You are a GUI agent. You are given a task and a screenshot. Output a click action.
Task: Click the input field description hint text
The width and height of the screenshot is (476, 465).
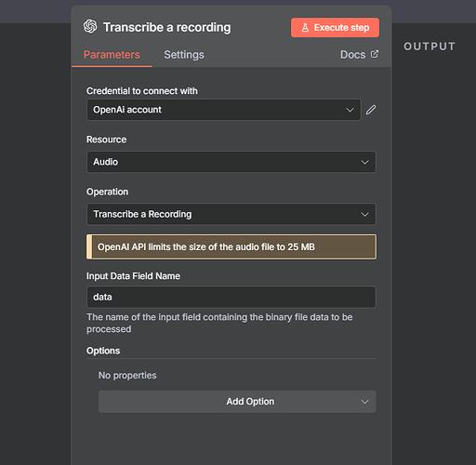[219, 323]
